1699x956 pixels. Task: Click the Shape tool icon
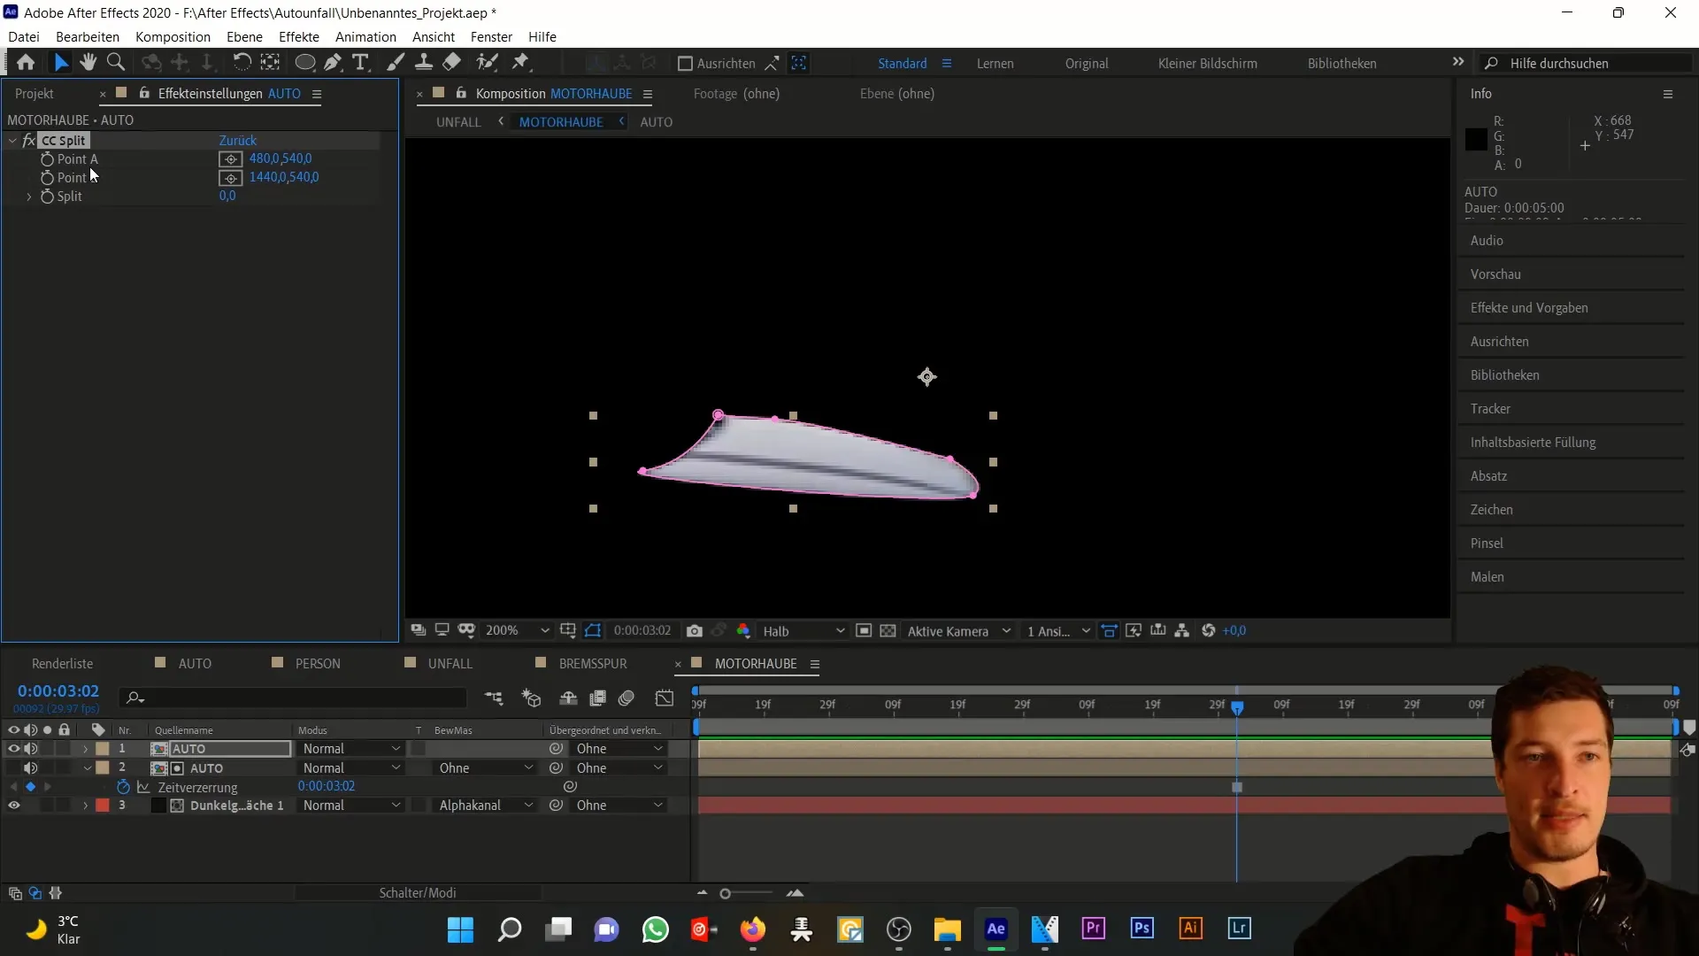[305, 63]
